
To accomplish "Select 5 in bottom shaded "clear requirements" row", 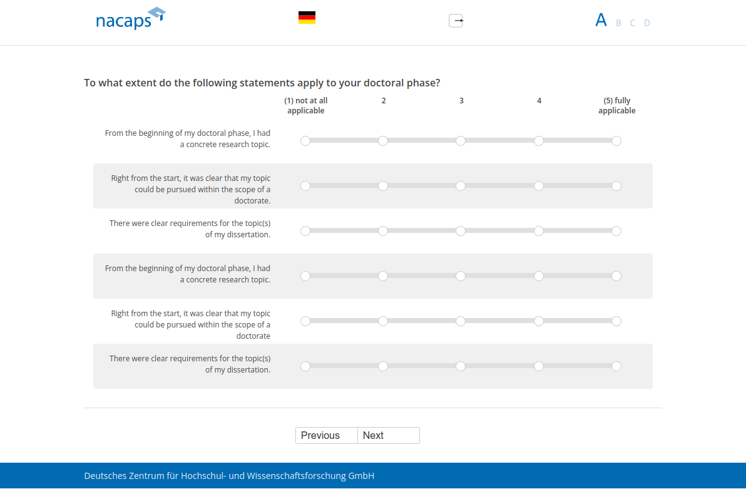I will [x=616, y=366].
